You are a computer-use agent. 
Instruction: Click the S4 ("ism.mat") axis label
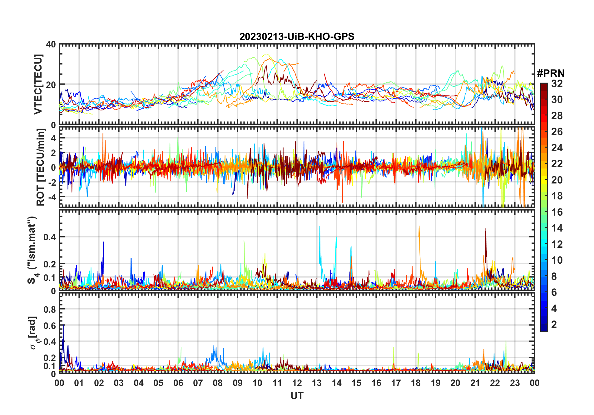[x=32, y=250]
